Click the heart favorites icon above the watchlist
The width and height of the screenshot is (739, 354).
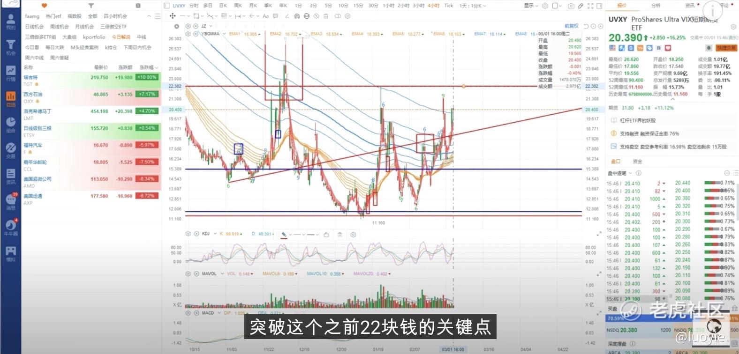45,6
